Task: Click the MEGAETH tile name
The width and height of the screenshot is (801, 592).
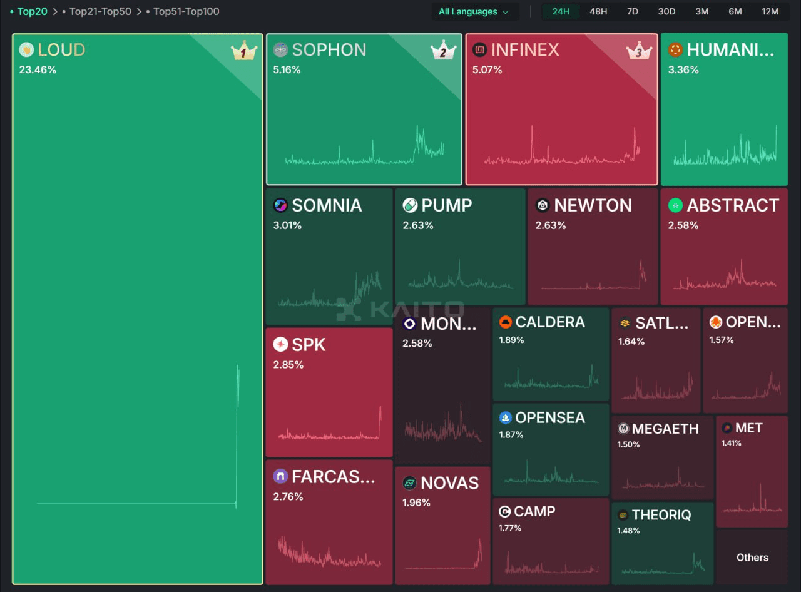Action: coord(665,429)
